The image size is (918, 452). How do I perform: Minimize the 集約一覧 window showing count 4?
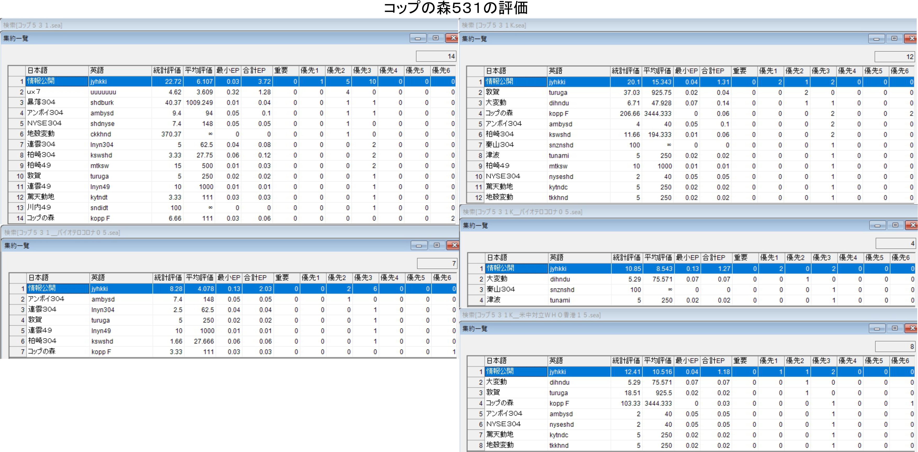click(877, 225)
